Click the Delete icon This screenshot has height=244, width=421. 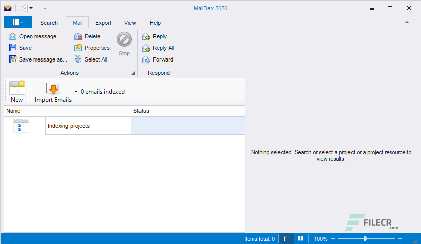coord(78,36)
